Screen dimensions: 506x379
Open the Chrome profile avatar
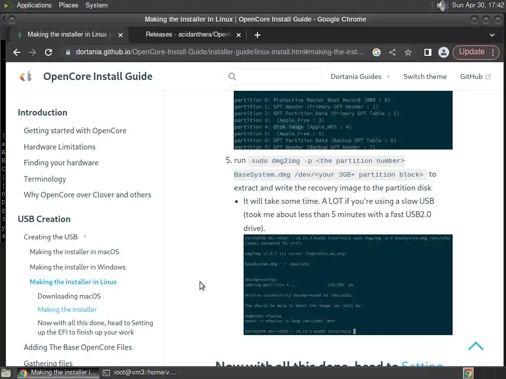click(444, 52)
